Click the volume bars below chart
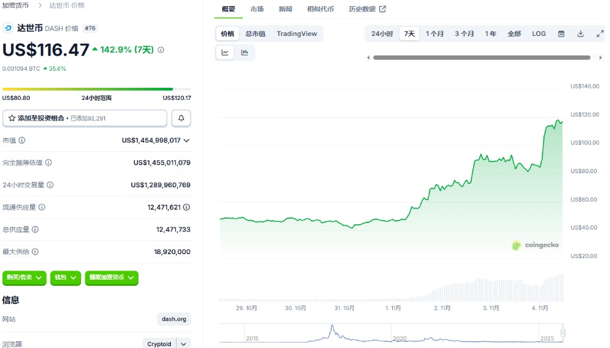Screen dimensions: 610x348 pos(391,288)
